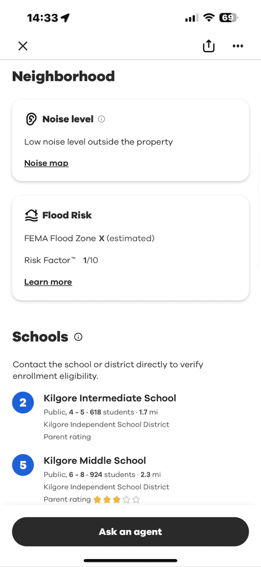Screen dimensions: 261x567
Task: Open the three-dot more options menu
Action: [x=238, y=46]
